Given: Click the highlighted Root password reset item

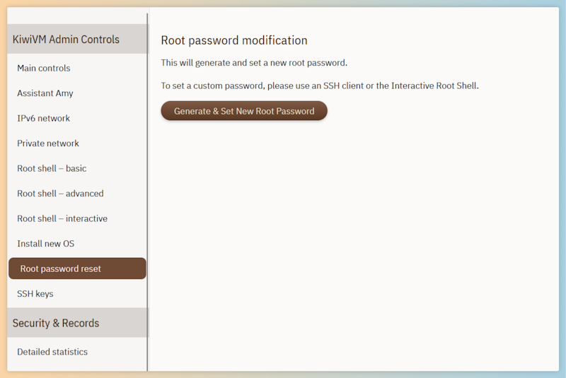Looking at the screenshot, I should 77,268.
